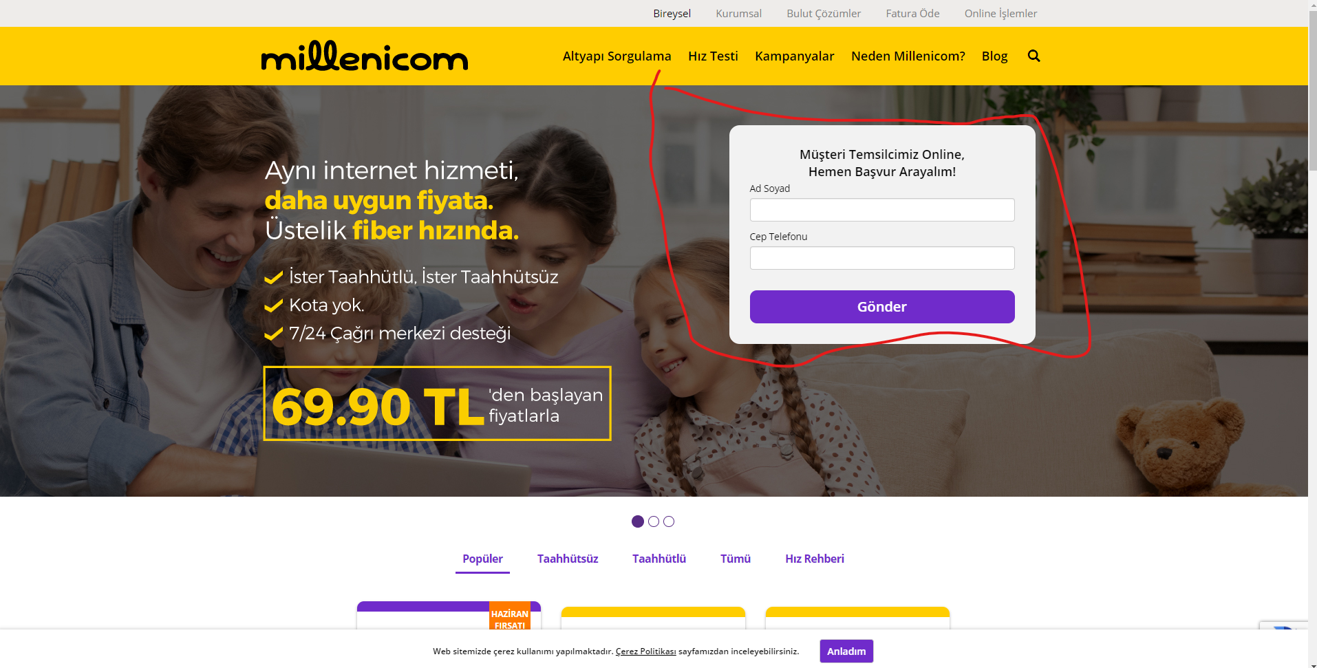1317x668 pixels.
Task: Select the first carousel dot
Action: pyautogui.click(x=638, y=521)
